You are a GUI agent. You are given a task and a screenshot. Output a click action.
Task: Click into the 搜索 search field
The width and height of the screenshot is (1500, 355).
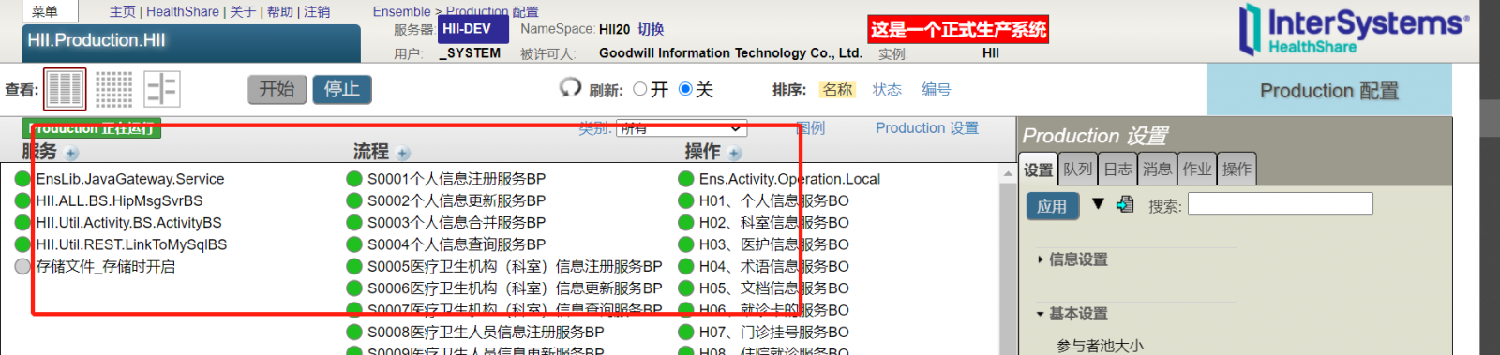click(x=1281, y=204)
